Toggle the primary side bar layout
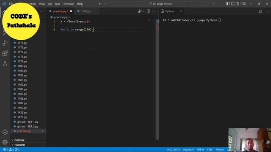Image resolution: width=271 pixels, height=152 pixels. [x=228, y=4]
